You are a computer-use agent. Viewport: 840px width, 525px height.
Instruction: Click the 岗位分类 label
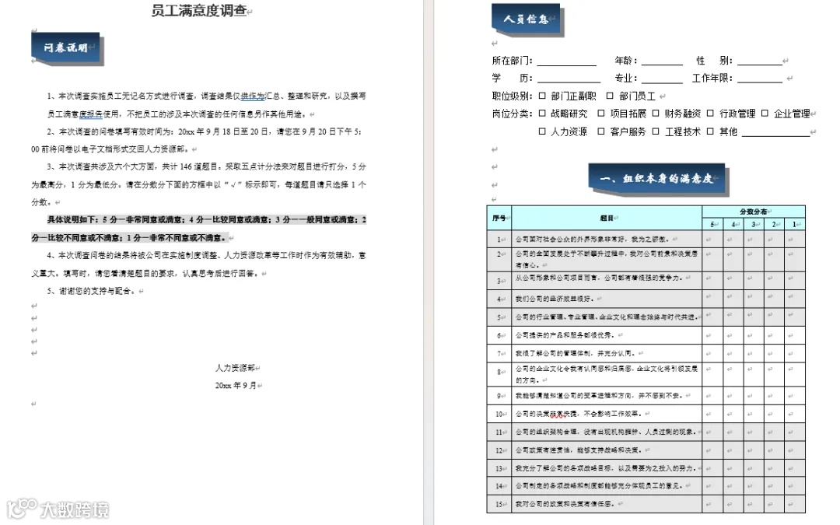(512, 114)
